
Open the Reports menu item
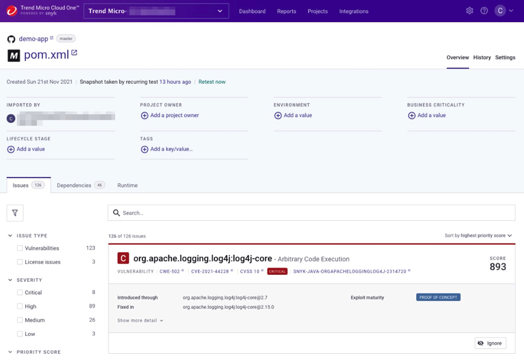(x=286, y=11)
